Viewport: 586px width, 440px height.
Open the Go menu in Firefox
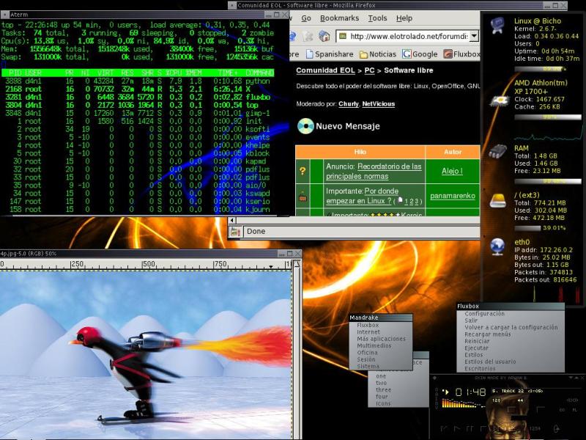pyautogui.click(x=306, y=18)
